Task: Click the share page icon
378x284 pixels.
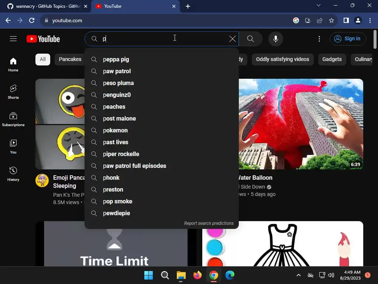Action: pyautogui.click(x=320, y=21)
